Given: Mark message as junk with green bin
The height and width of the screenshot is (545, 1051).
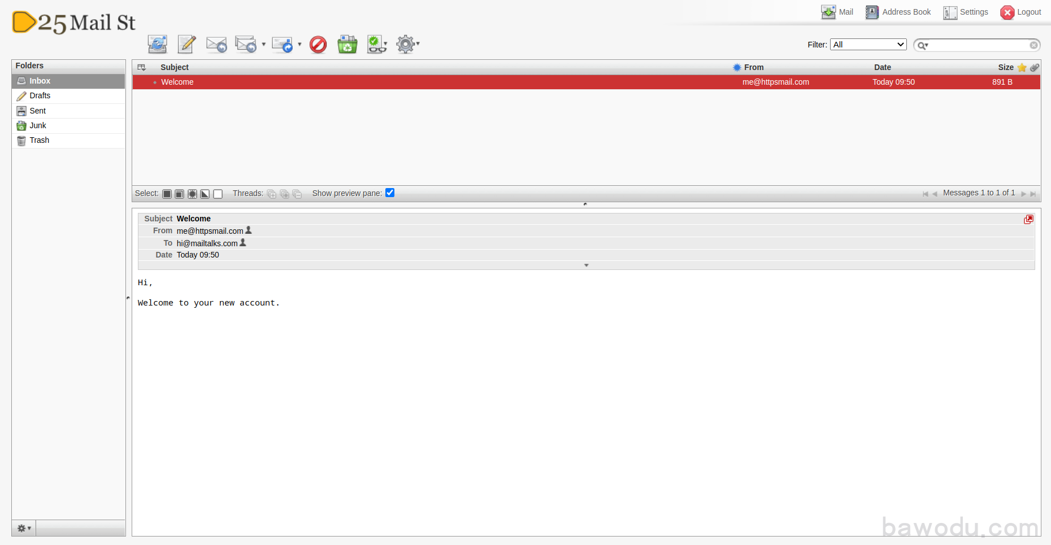Looking at the screenshot, I should click(x=347, y=44).
